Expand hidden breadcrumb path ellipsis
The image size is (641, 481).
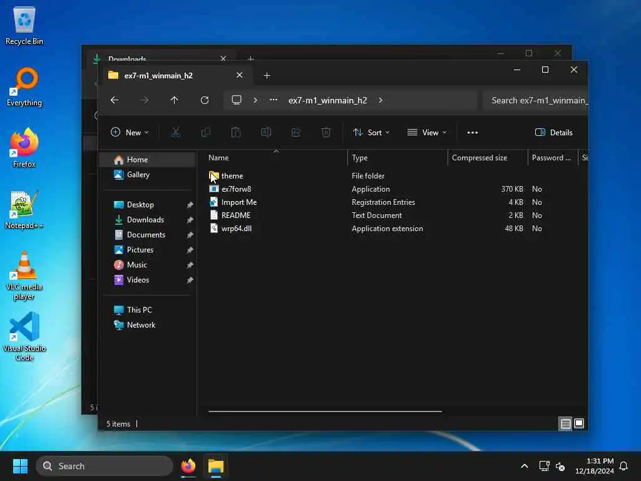[x=274, y=100]
